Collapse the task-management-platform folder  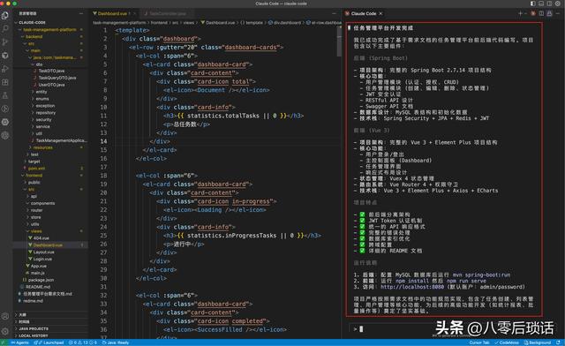tap(49, 29)
